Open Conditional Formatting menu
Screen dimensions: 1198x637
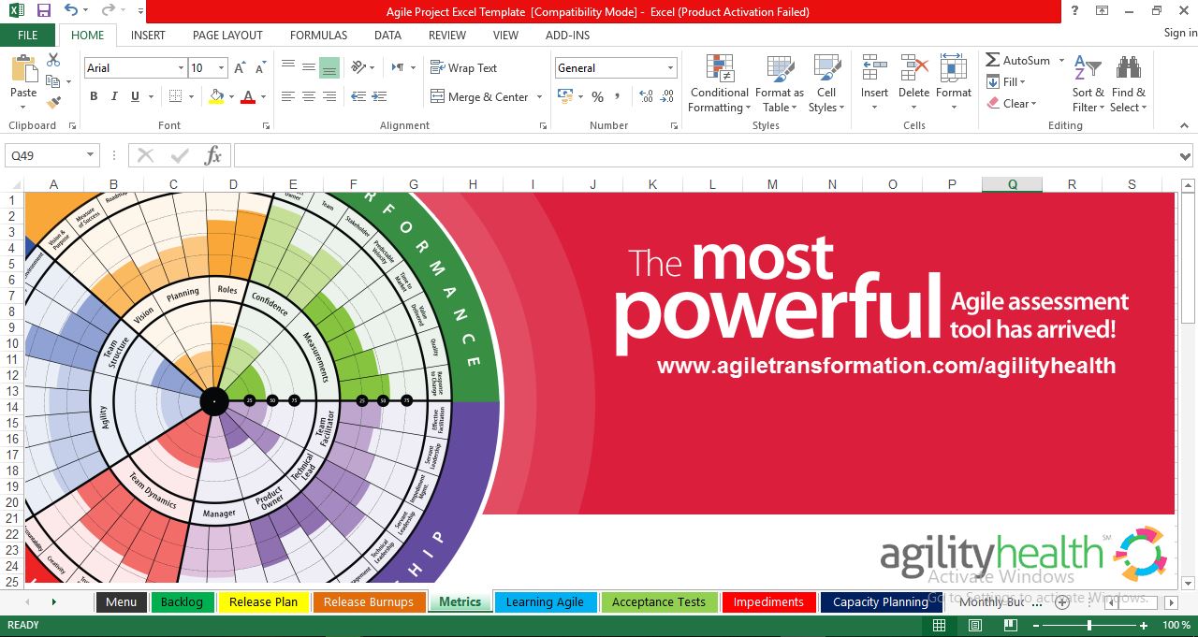pyautogui.click(x=719, y=83)
